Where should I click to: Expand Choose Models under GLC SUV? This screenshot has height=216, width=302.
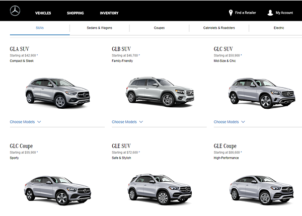229,122
